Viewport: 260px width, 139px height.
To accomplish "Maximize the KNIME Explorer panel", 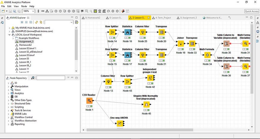I will [76, 18].
